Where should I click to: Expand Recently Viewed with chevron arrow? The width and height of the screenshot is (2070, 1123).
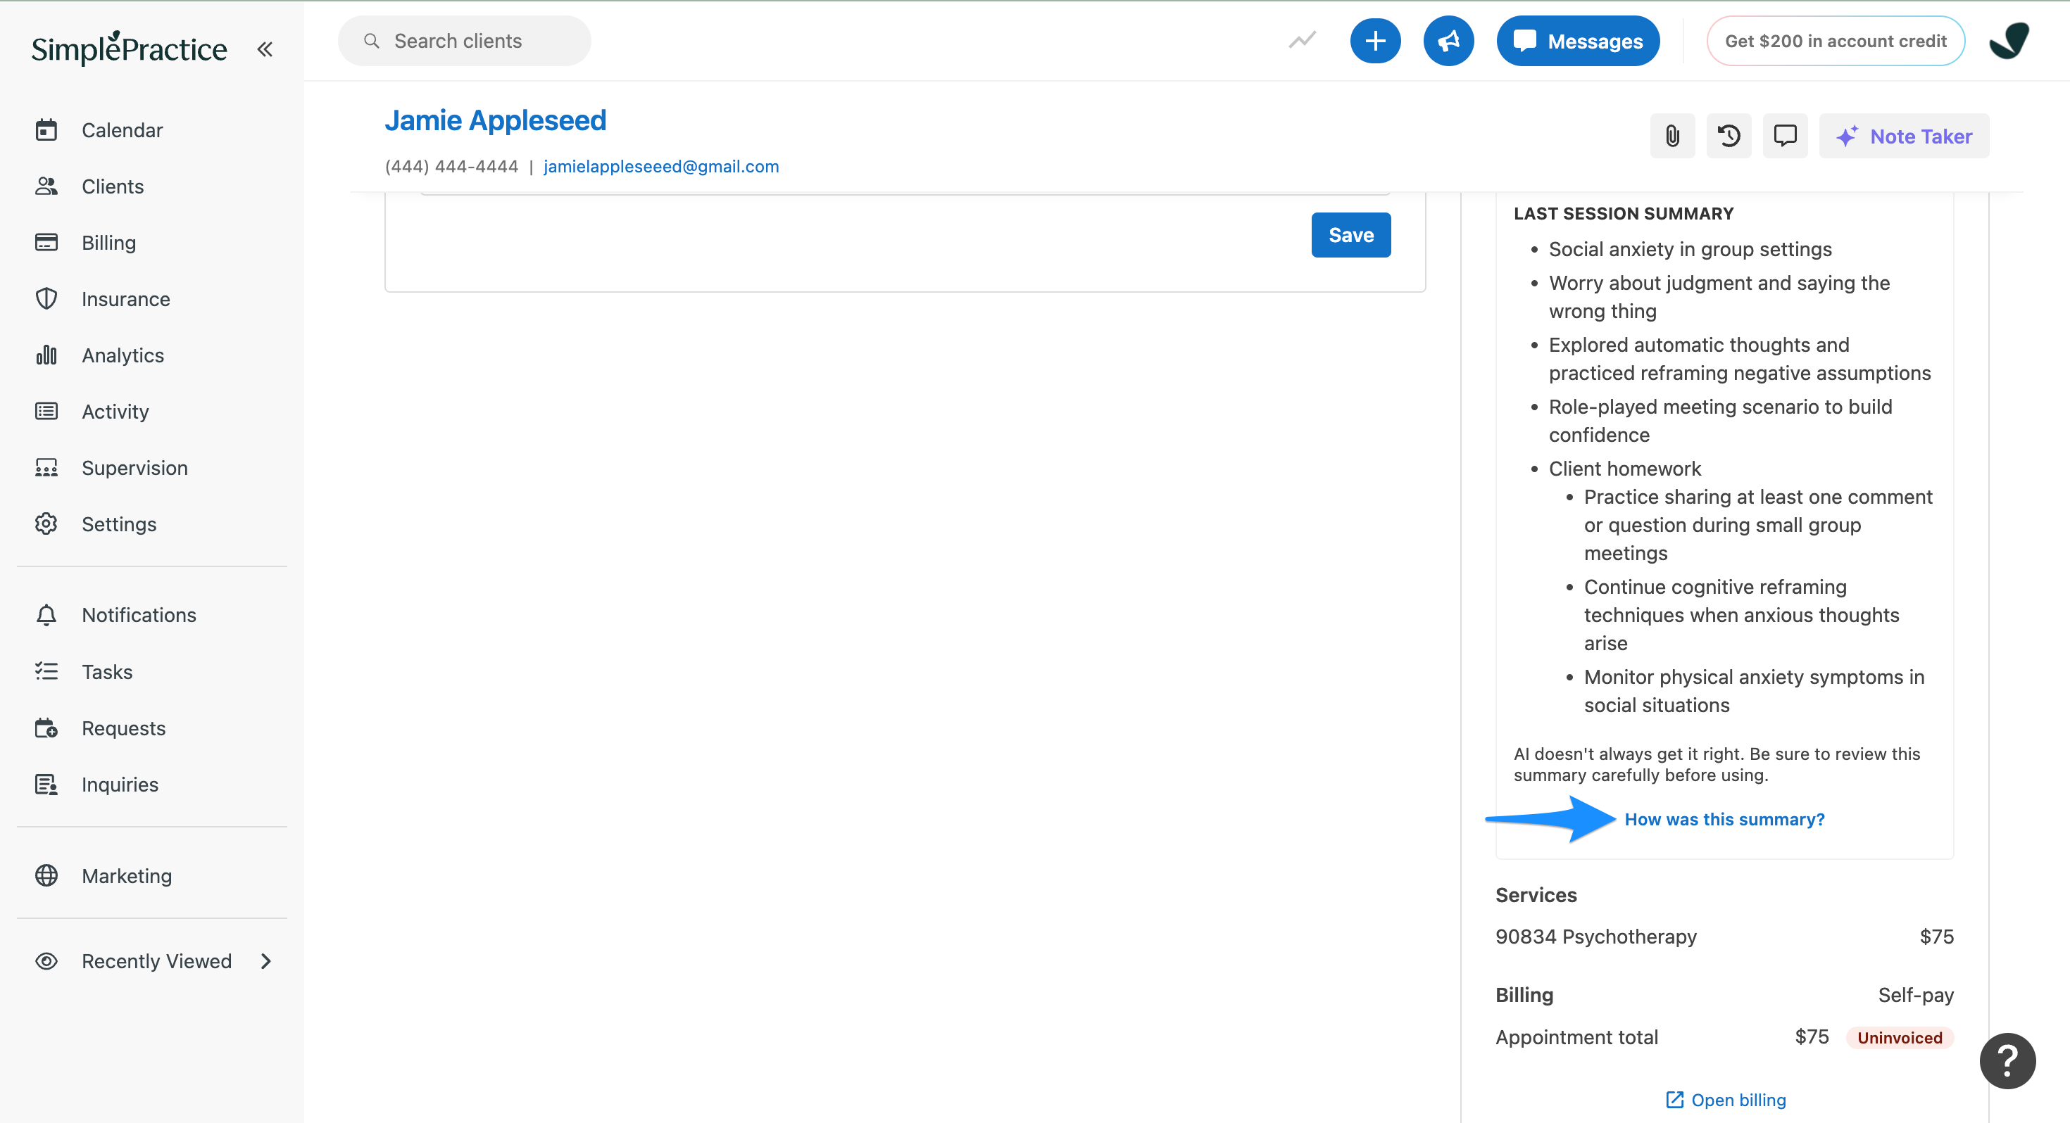[266, 960]
